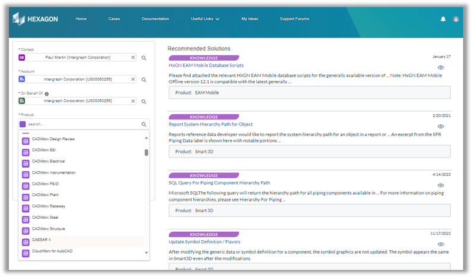Click the product list scroll down arrow
472x277 pixels.
(x=146, y=253)
